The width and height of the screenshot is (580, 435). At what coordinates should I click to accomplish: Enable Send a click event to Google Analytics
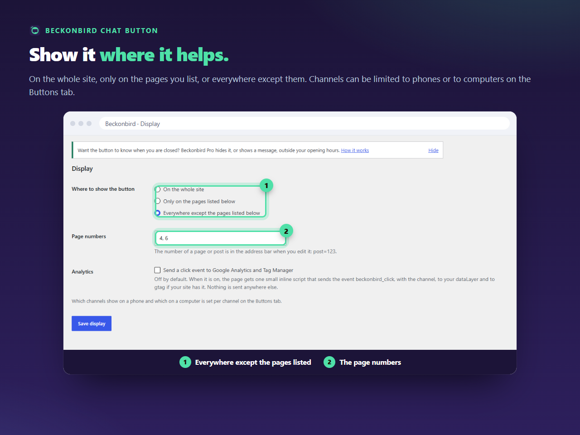point(157,270)
